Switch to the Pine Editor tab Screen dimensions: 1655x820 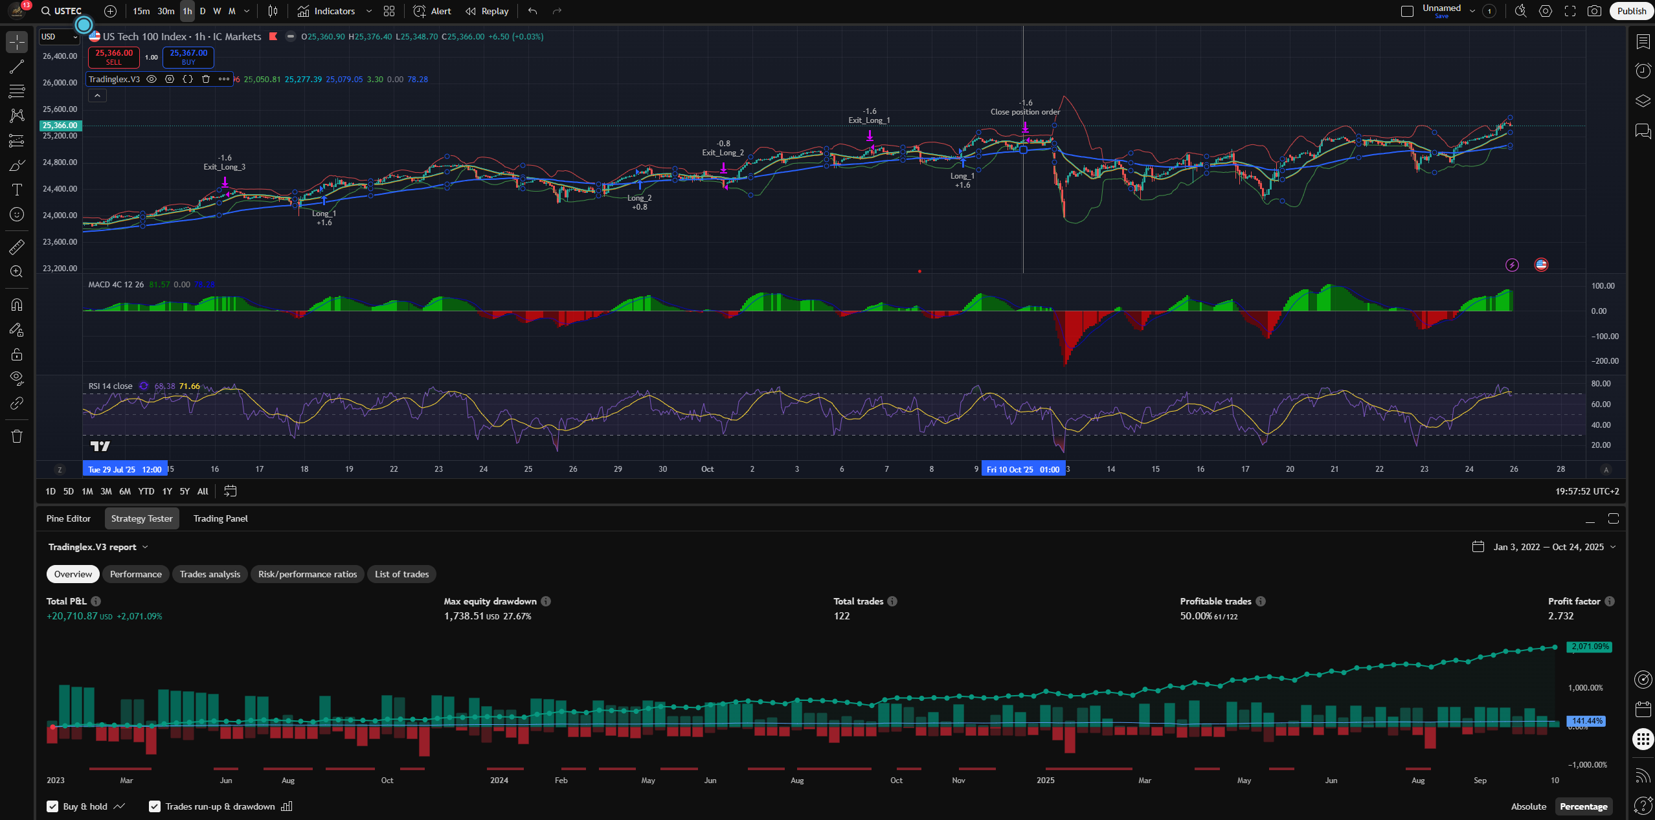tap(69, 518)
